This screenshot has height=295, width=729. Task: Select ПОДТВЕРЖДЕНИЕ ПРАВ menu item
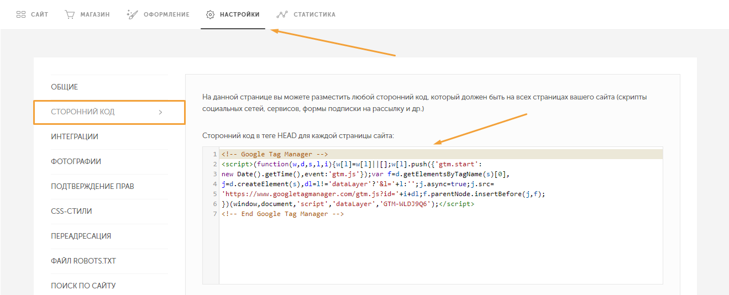(x=92, y=187)
